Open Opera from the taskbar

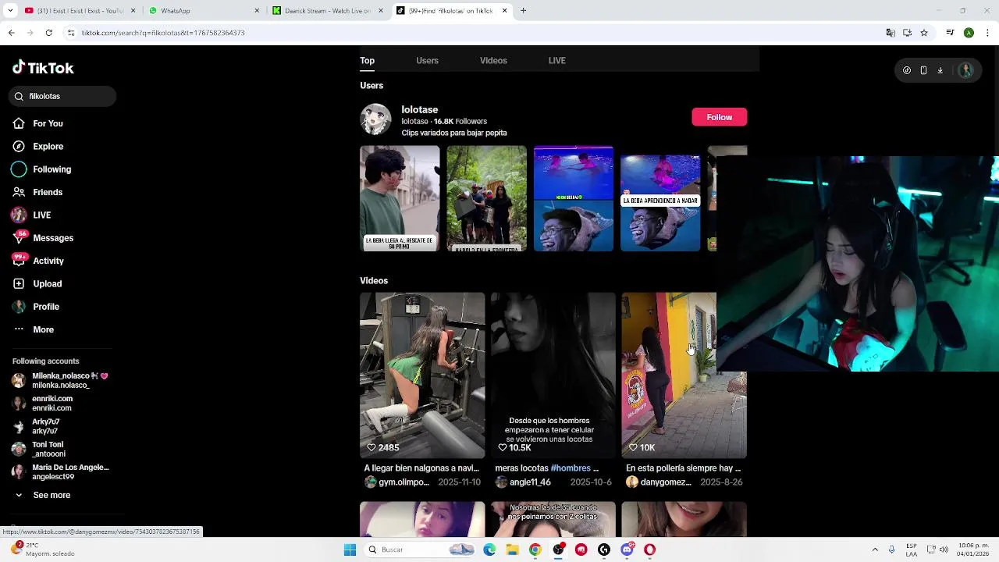coord(649,550)
